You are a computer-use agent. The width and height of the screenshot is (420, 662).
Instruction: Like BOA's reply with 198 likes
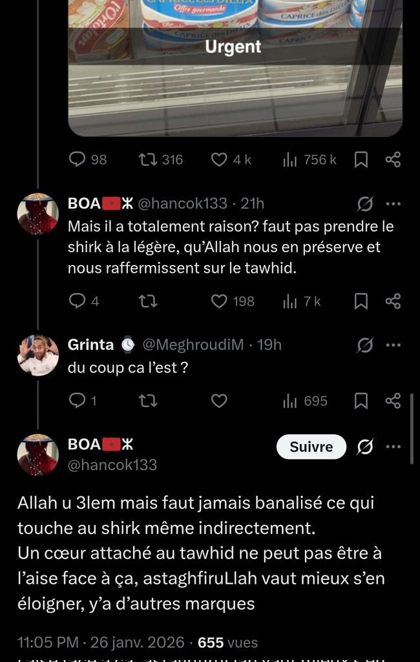click(x=220, y=301)
